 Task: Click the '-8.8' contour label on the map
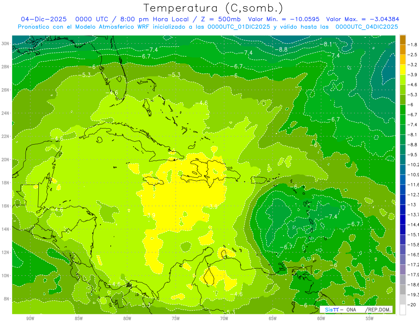[281, 49]
